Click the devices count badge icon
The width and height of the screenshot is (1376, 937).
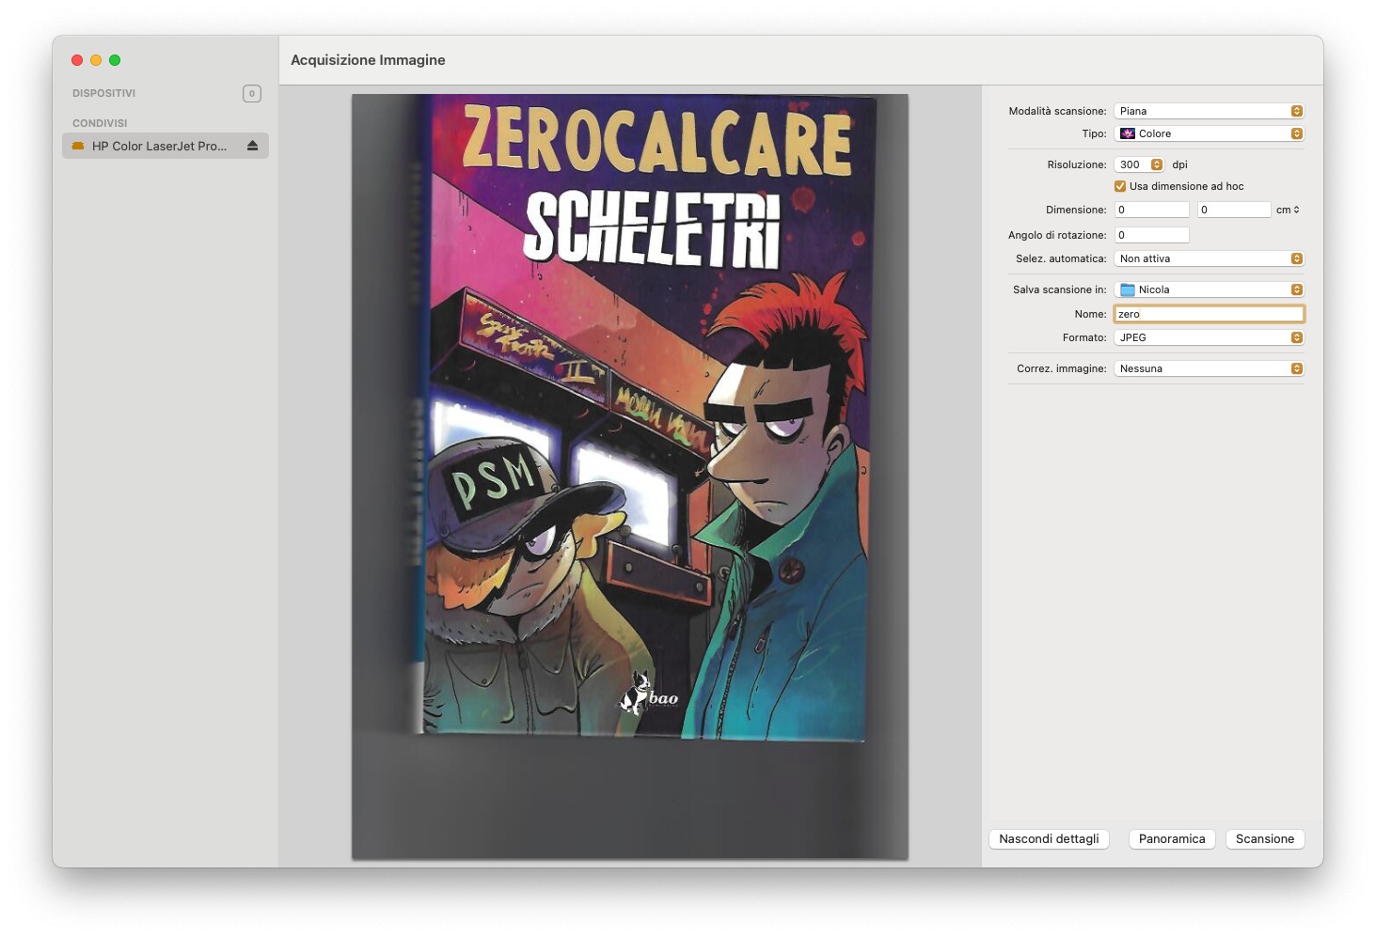click(x=251, y=93)
